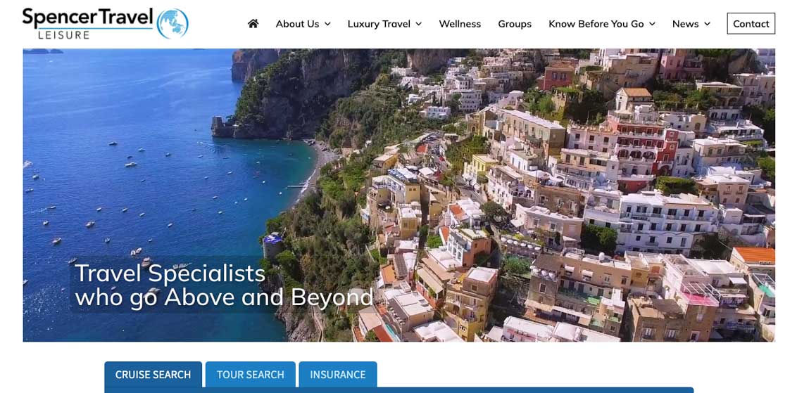Select the Cruise Search tab
Screen dimensions: 797x393
tap(153, 375)
